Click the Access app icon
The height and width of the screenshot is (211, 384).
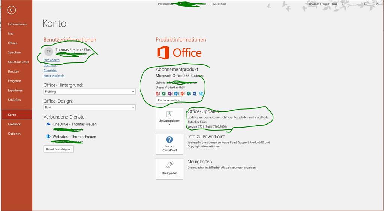click(158, 94)
